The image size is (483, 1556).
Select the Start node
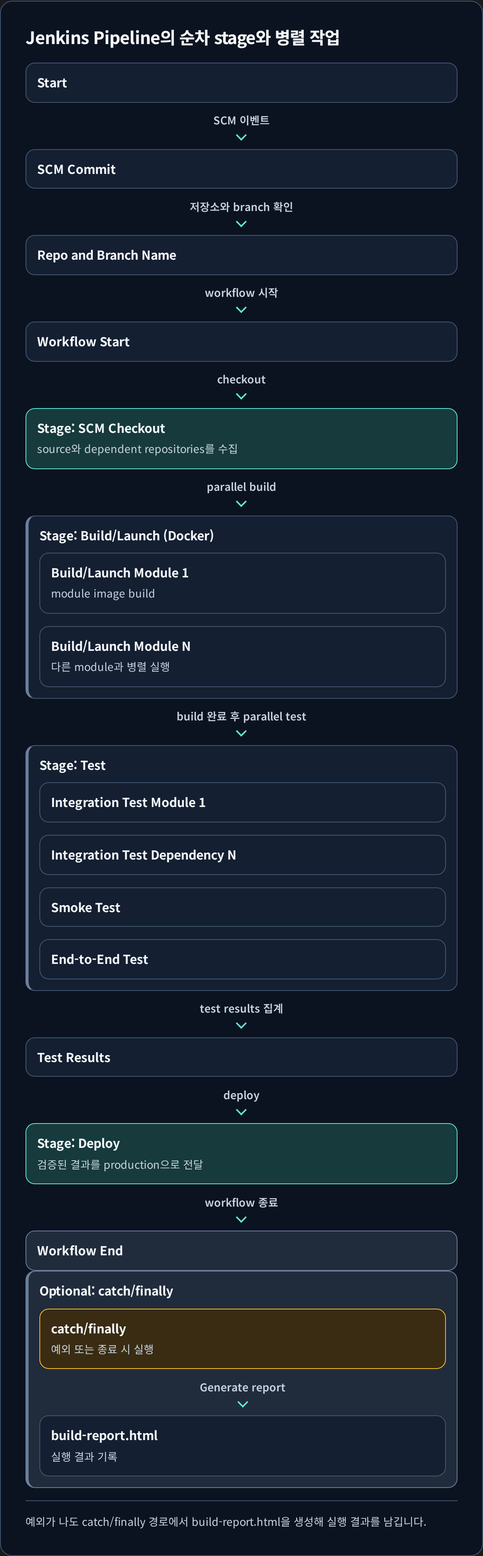(x=241, y=83)
